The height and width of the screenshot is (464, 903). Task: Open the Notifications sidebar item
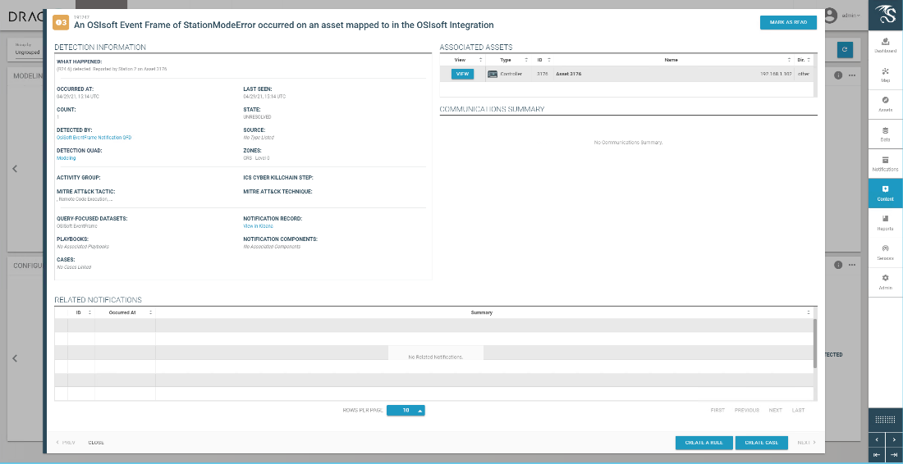885,163
